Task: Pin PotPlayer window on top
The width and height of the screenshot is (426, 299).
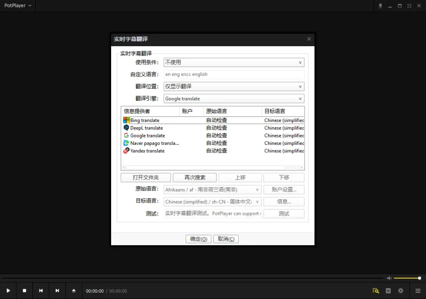Action: point(380,6)
